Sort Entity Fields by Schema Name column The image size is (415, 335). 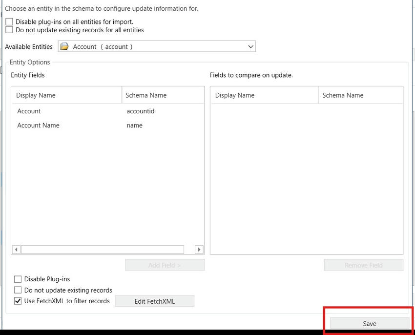(x=163, y=95)
